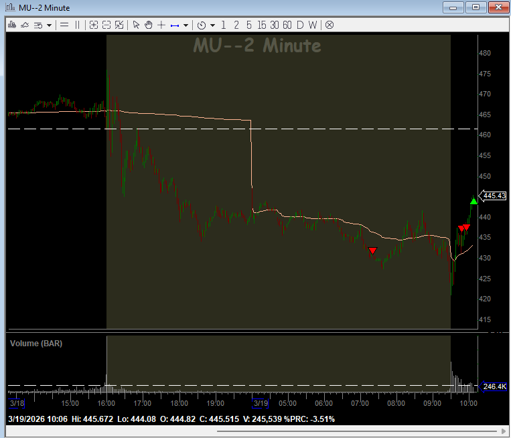
Task: Minimize the MU--2 Minute window
Action: (453, 7)
